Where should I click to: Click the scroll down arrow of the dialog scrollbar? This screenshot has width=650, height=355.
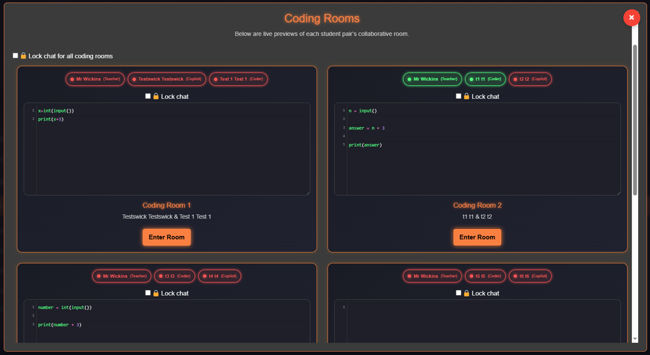[x=635, y=339]
